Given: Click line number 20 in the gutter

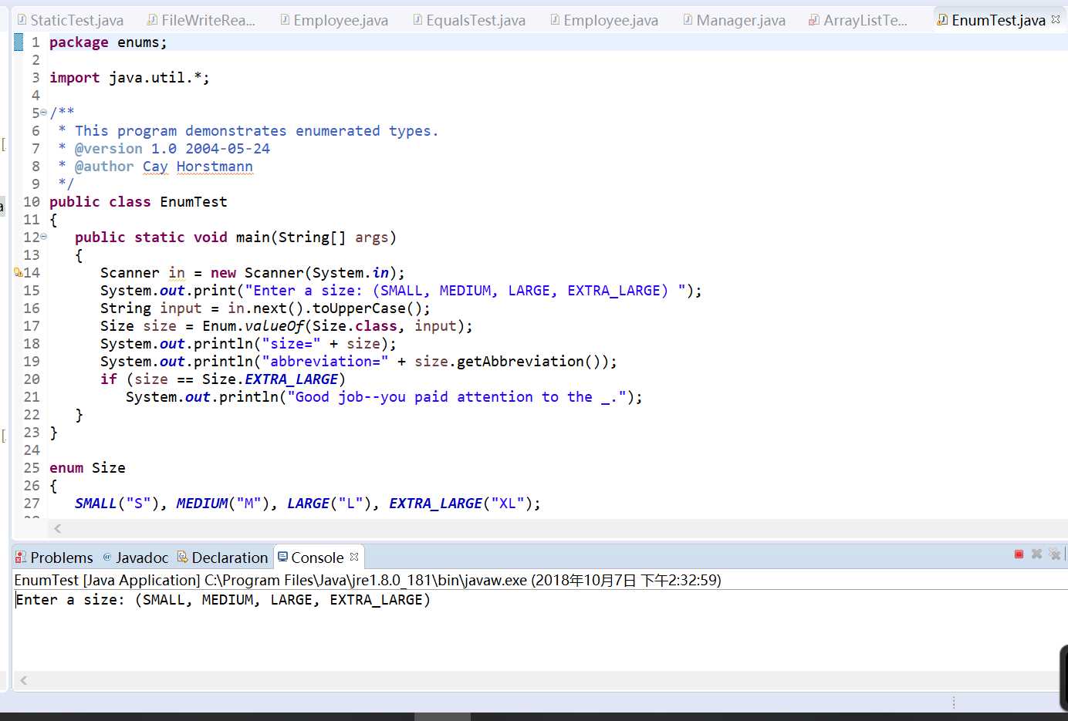Looking at the screenshot, I should 32,379.
